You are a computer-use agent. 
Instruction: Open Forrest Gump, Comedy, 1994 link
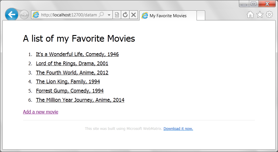tap(70, 91)
